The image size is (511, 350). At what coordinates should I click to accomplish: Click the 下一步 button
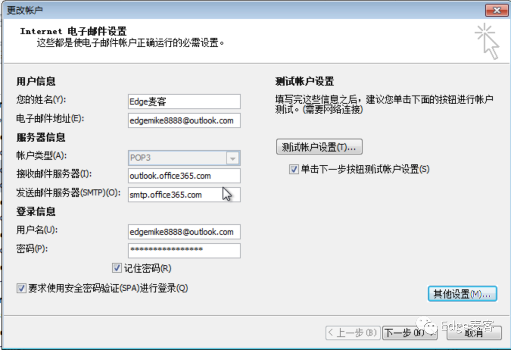click(x=409, y=333)
